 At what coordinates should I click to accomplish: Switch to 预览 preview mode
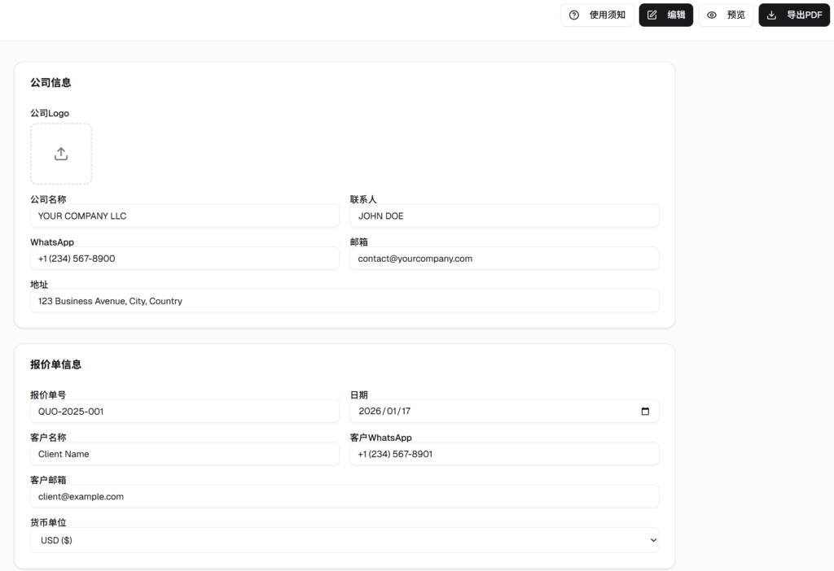[x=726, y=15]
